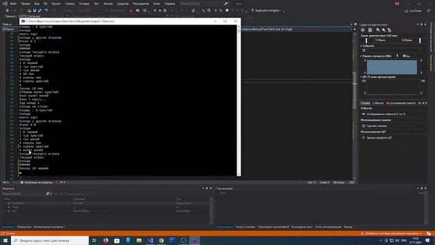
Task: Open the Файл menu
Action: [13, 3]
